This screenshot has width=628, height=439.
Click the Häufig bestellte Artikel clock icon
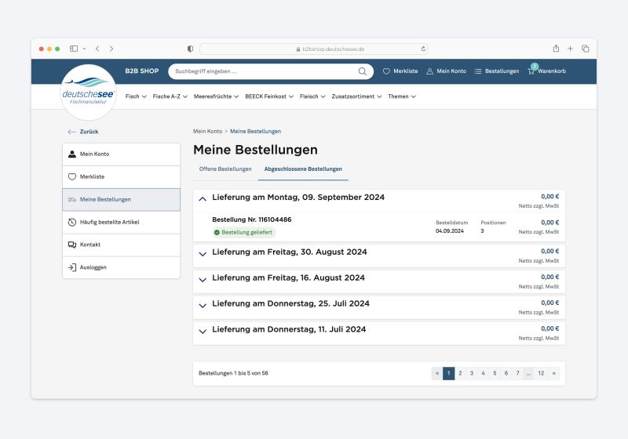pos(72,223)
